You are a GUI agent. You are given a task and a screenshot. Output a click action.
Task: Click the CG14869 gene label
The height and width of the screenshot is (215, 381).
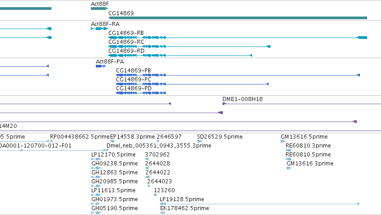point(121,13)
